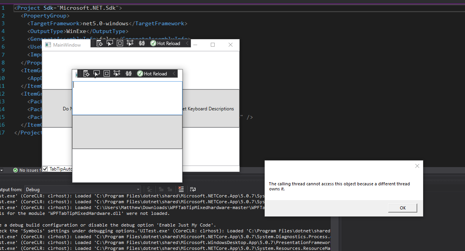Viewport: 465px width, 251px height.
Task: Open the small dropdown arrow in bottom status bar
Action: [2, 170]
